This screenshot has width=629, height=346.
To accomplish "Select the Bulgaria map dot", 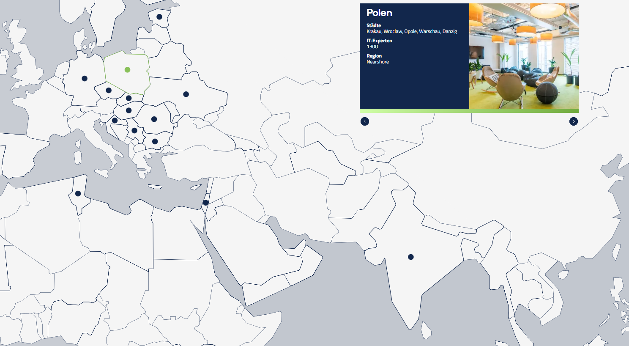I will [155, 142].
